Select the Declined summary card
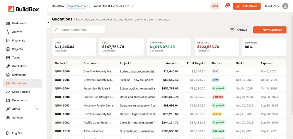Screen dimensions: 293x139 click(217, 47)
